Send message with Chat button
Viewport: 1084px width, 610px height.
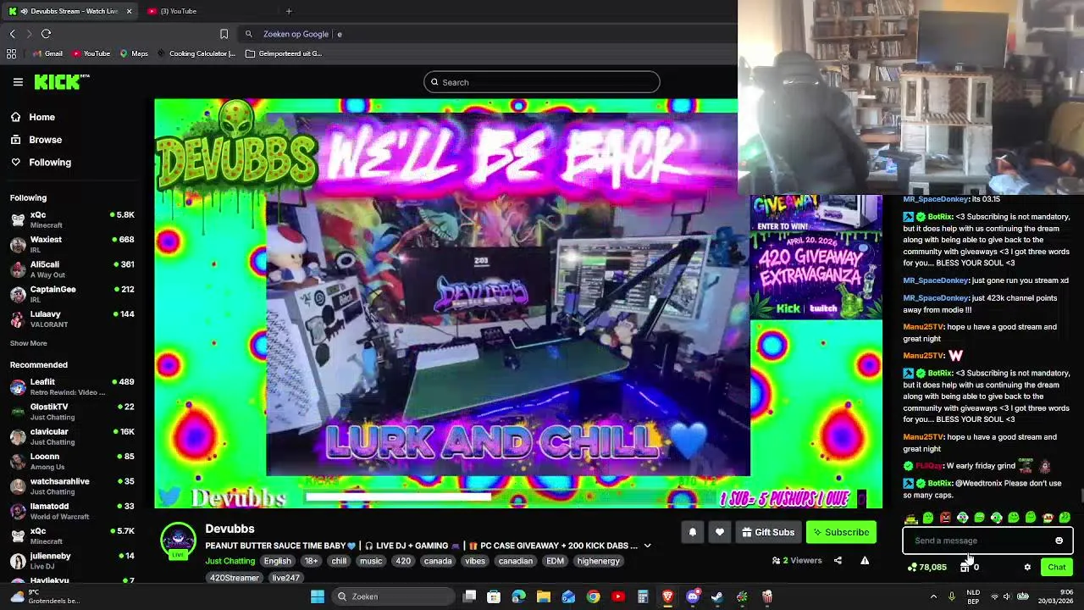click(x=1057, y=567)
